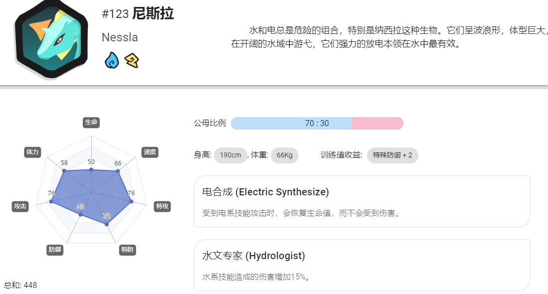This screenshot has height=294, width=548.
Task: Click the 防御 stat label badge
Action: (55, 250)
